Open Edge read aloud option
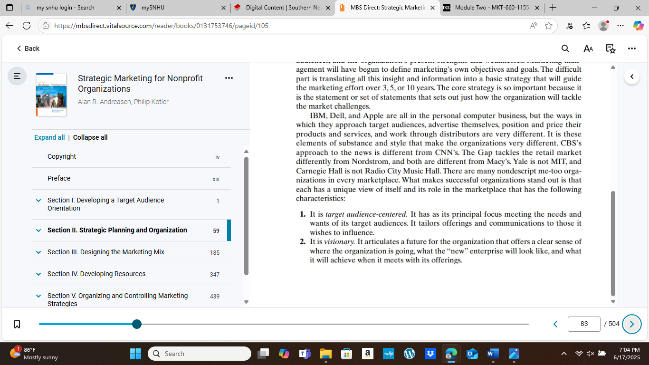Viewport: 649px width, 365px height. click(534, 26)
